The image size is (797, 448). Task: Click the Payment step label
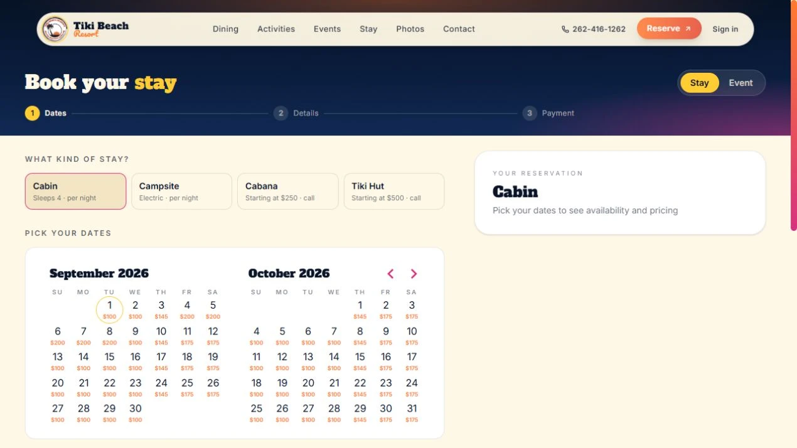coord(558,114)
